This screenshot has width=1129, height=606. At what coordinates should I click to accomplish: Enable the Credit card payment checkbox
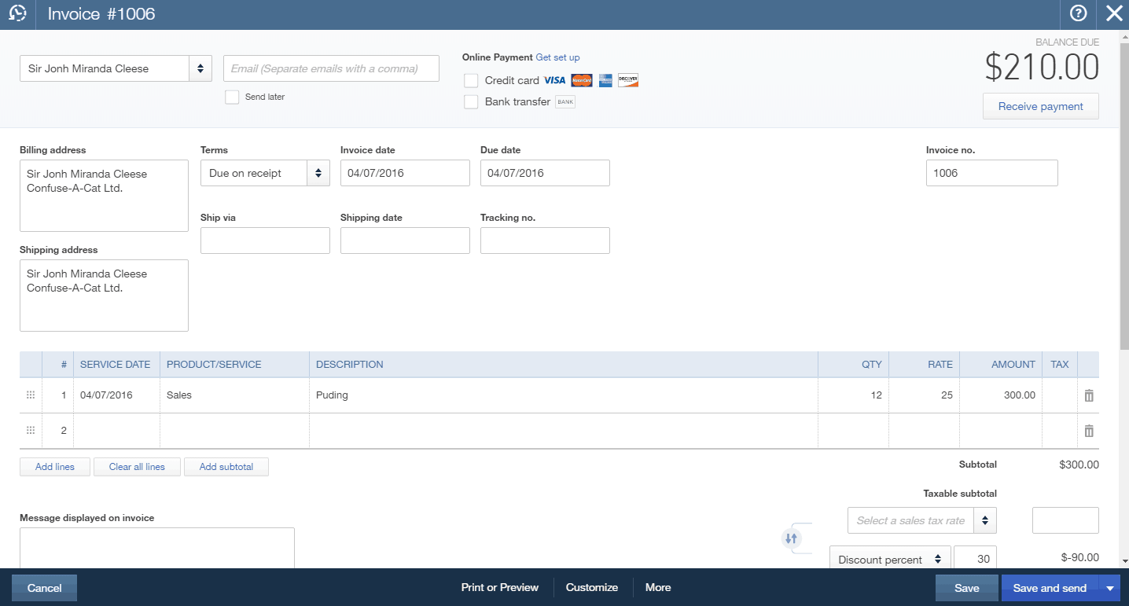coord(471,80)
